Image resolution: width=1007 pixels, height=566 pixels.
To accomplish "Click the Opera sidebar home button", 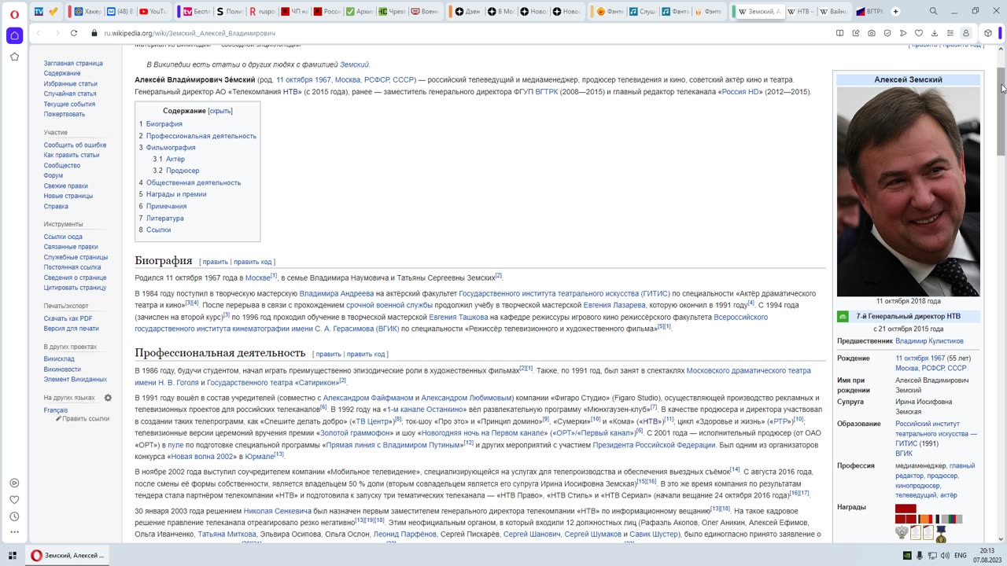I will pos(14,35).
